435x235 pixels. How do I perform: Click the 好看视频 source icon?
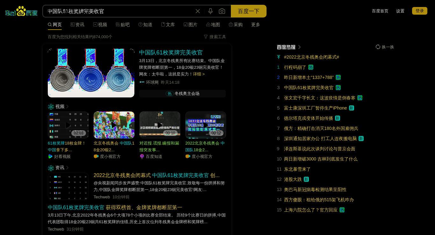50,156
